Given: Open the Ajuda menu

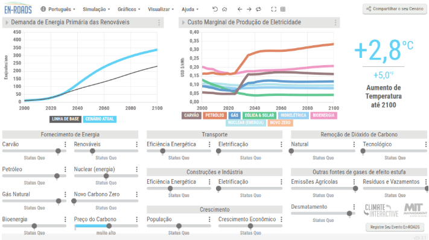Looking at the screenshot, I should point(190,9).
